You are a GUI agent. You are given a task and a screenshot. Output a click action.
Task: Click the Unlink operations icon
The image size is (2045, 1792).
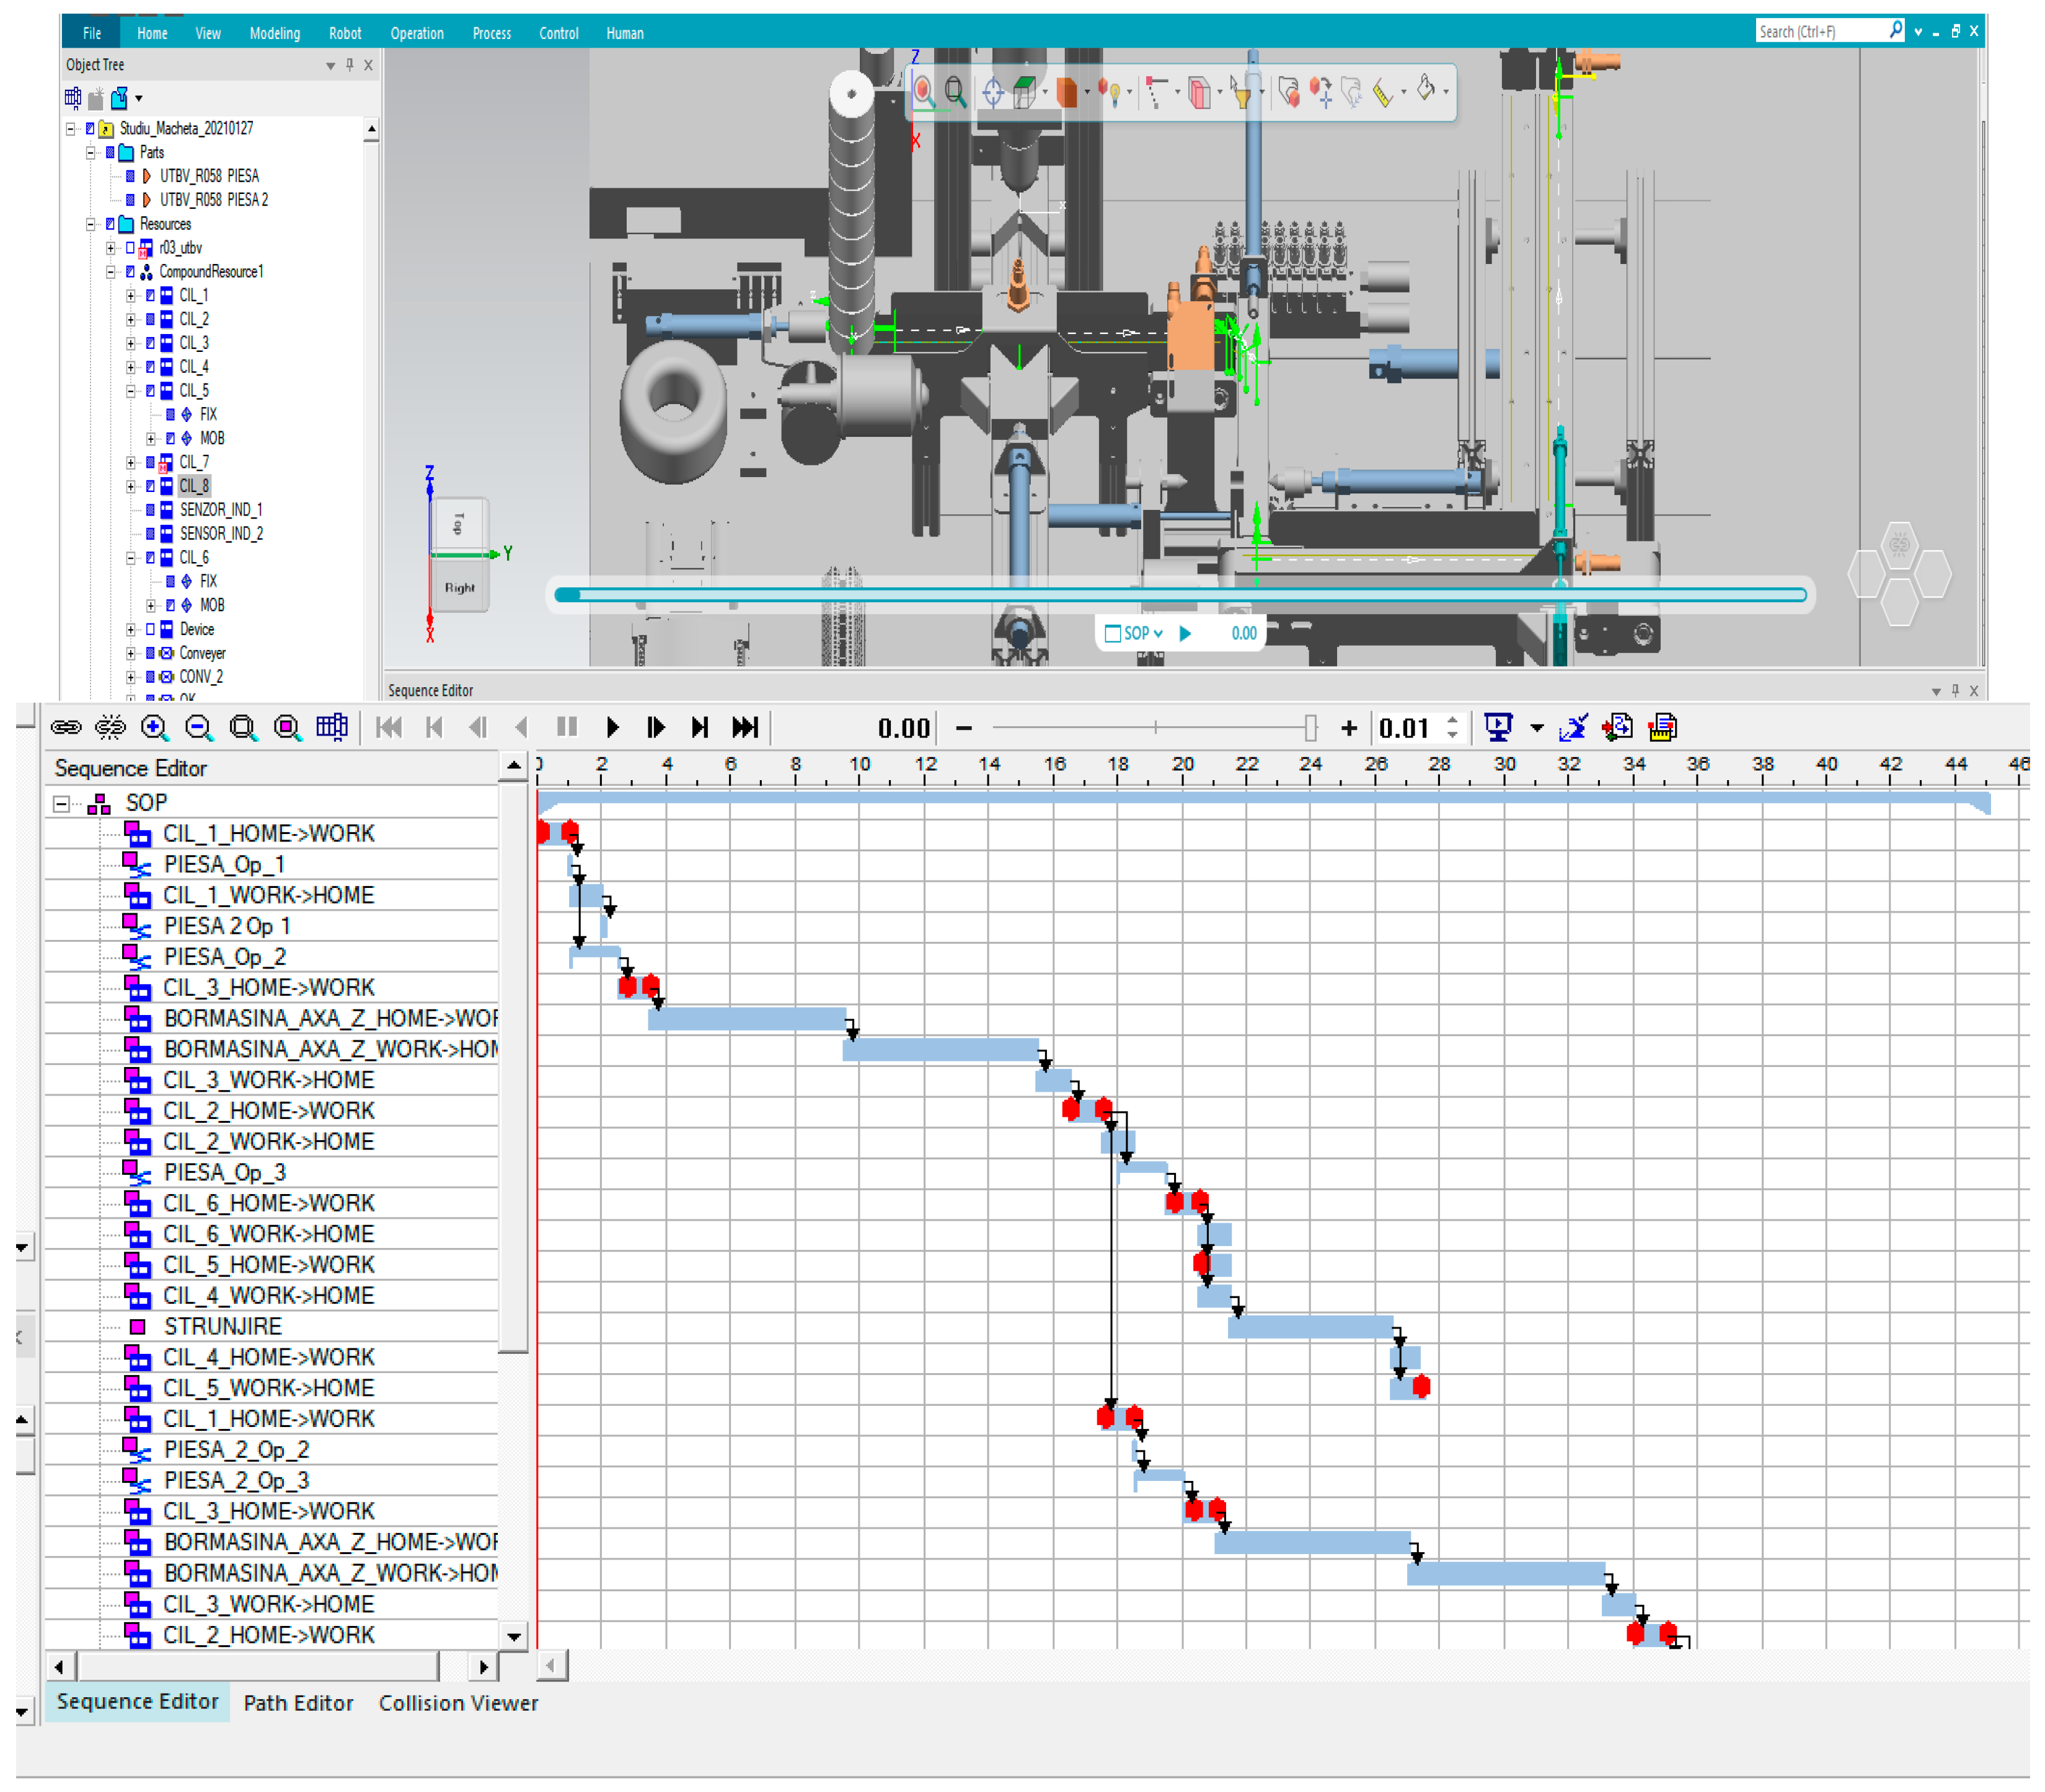110,728
